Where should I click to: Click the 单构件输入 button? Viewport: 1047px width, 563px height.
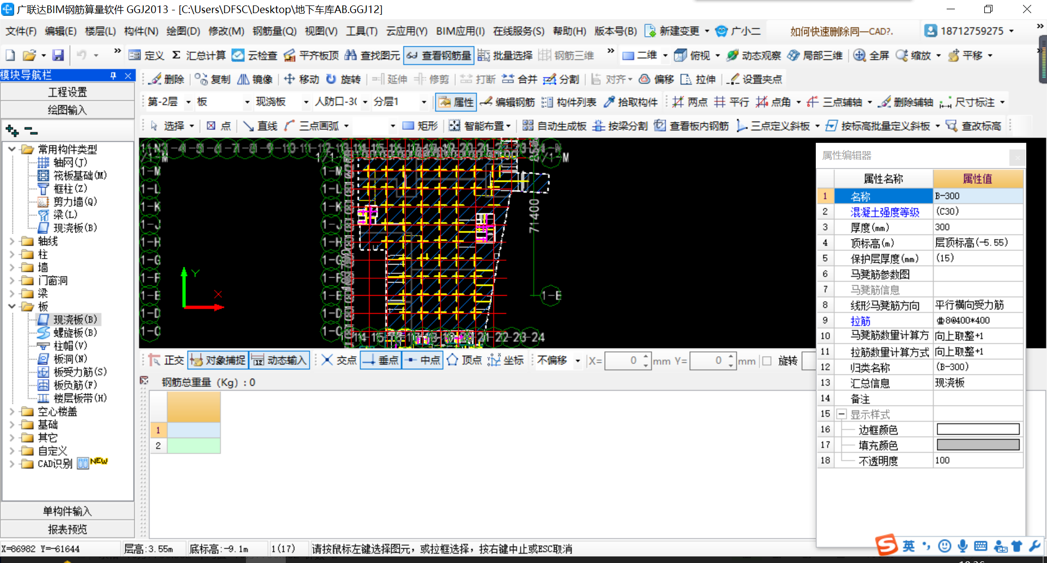click(68, 511)
